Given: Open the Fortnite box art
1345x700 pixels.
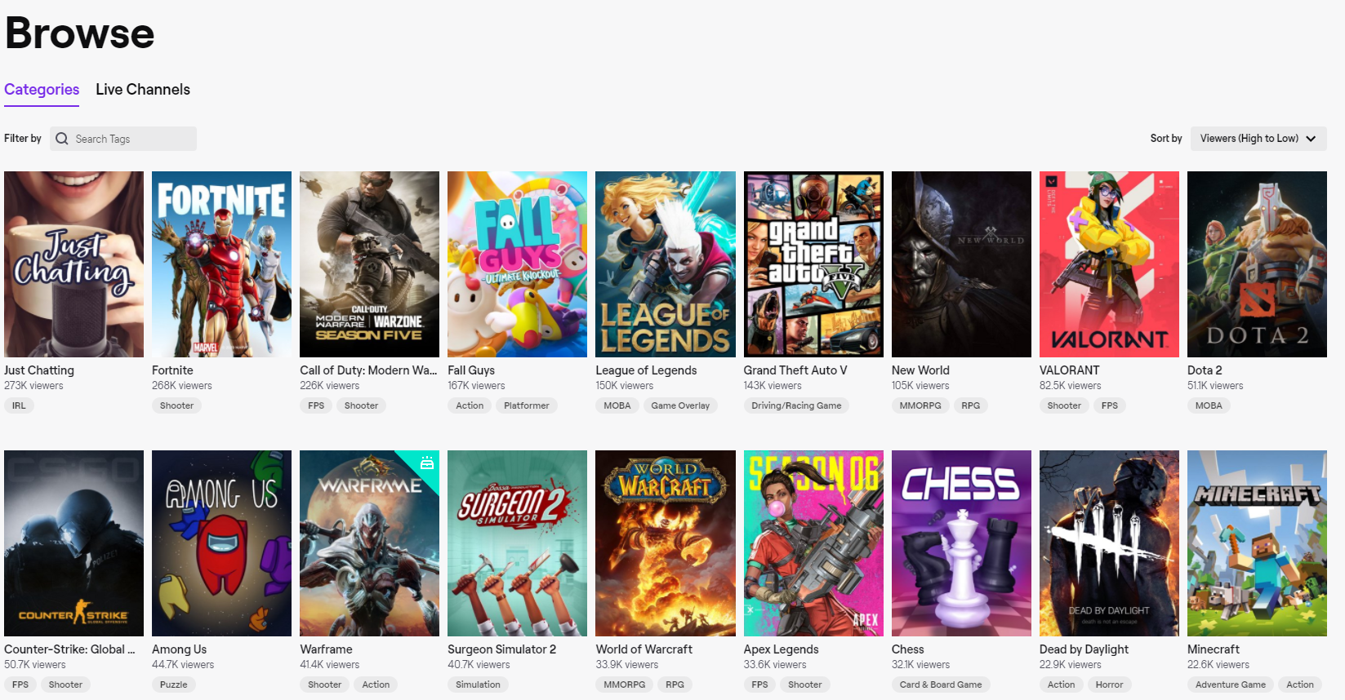Looking at the screenshot, I should click(221, 264).
